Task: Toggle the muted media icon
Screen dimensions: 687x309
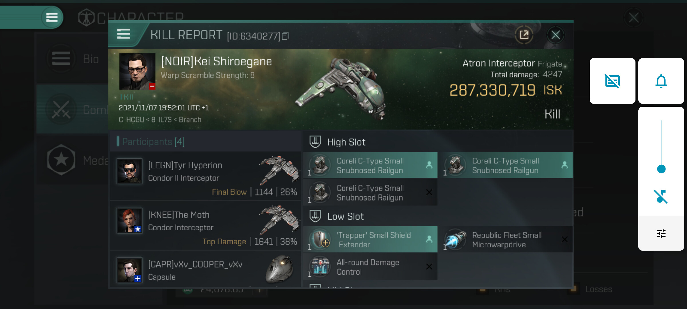Action: click(661, 197)
